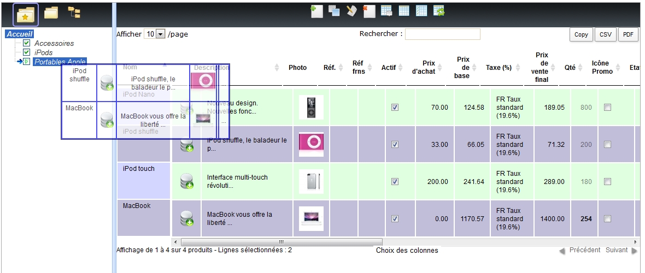Click the 1400.00 final price cell
Image resolution: width=645 pixels, height=273 pixels.
tap(553, 219)
